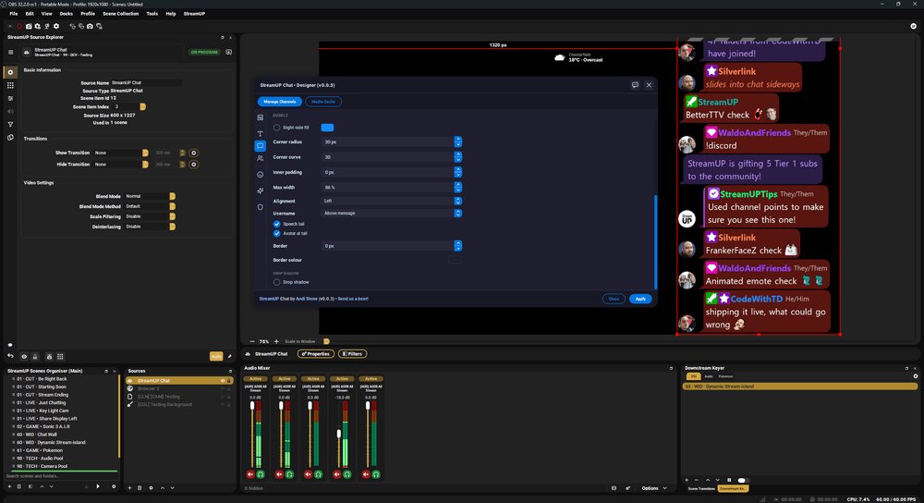Click the chat feedback icon in Designer title bar
The image size is (924, 503).
point(635,85)
